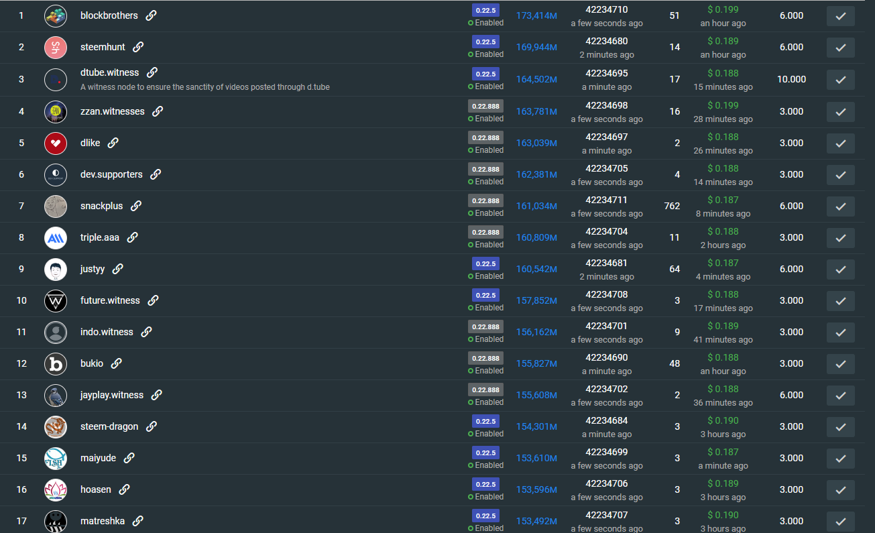The height and width of the screenshot is (533, 875).
Task: Open blockbrothers witness link icon
Action: tap(152, 15)
